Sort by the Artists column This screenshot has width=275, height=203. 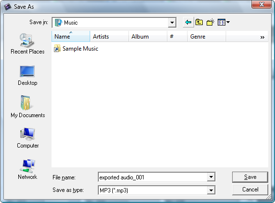109,36
